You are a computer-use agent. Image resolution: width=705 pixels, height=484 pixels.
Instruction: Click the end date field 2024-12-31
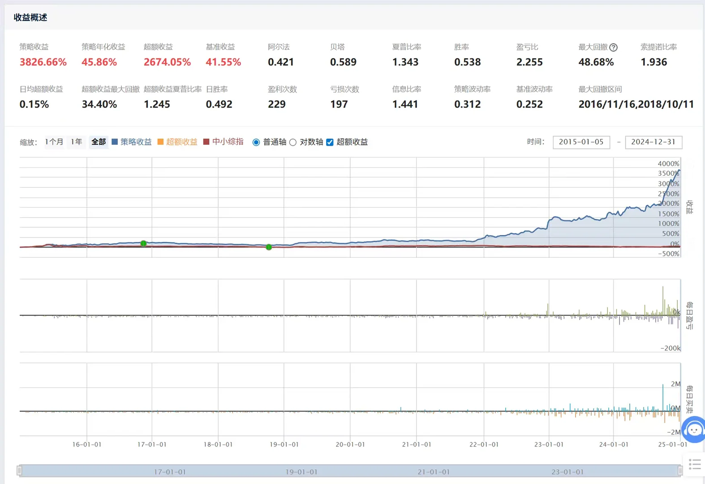tap(653, 142)
